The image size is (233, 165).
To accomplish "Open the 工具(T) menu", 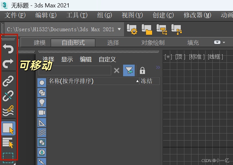I will 77,15.
